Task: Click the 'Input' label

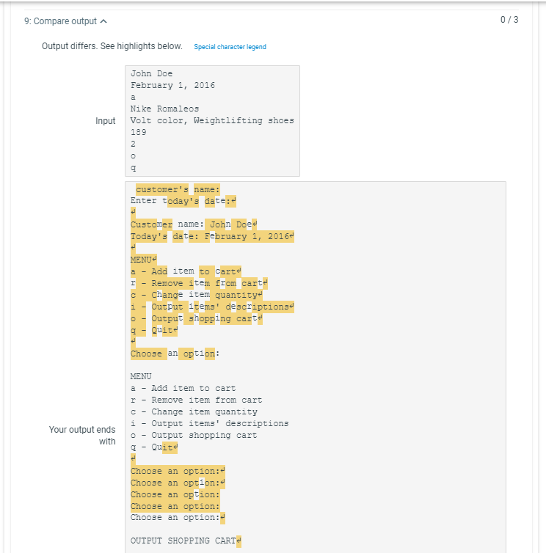Action: pyautogui.click(x=105, y=121)
